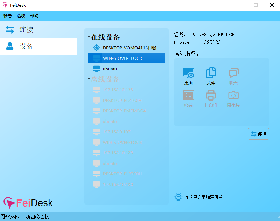
Task: Select the 摄像头 camera service icon
Action: tap(233, 99)
